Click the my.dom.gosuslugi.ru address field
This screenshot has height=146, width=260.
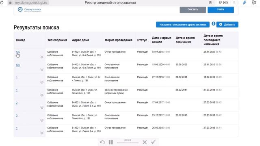(31, 3)
